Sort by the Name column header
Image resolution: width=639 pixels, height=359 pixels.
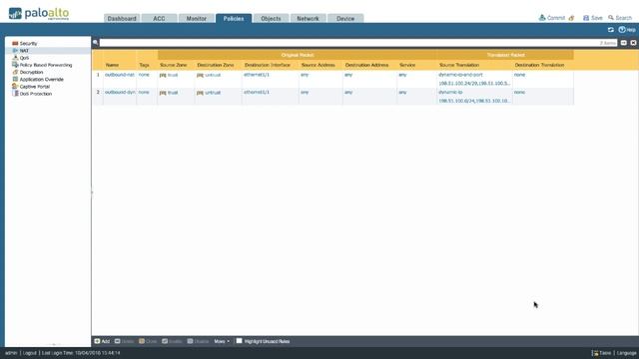(112, 65)
